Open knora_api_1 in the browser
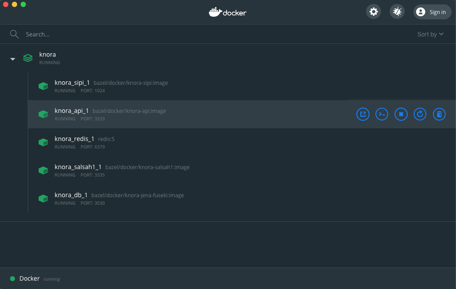 pos(363,114)
